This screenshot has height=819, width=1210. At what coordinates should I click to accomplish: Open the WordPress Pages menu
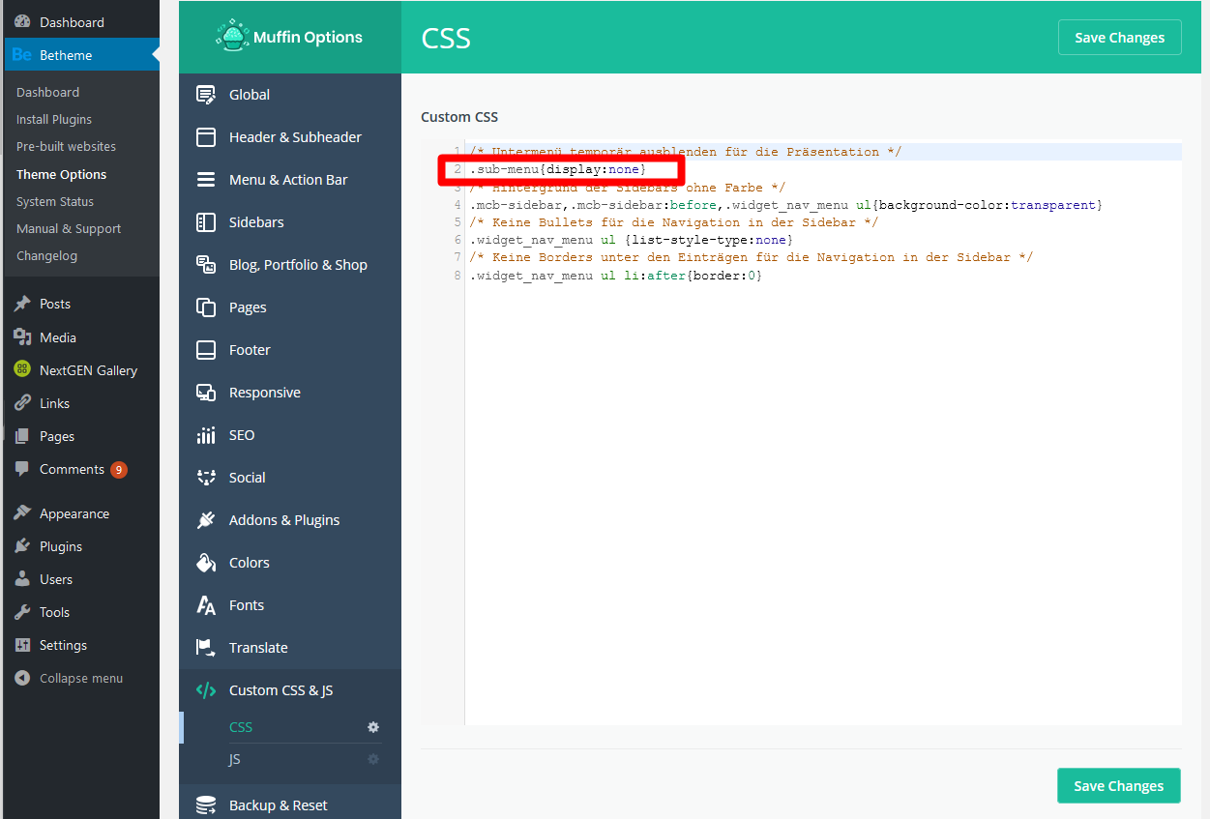point(81,436)
